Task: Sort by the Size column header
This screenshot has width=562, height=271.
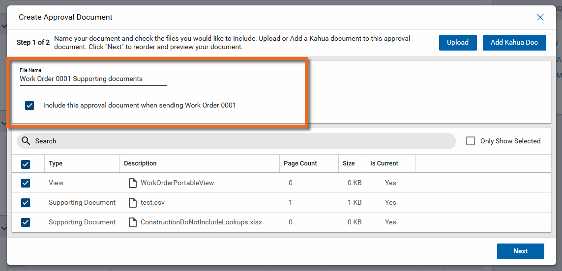Action: [x=349, y=163]
